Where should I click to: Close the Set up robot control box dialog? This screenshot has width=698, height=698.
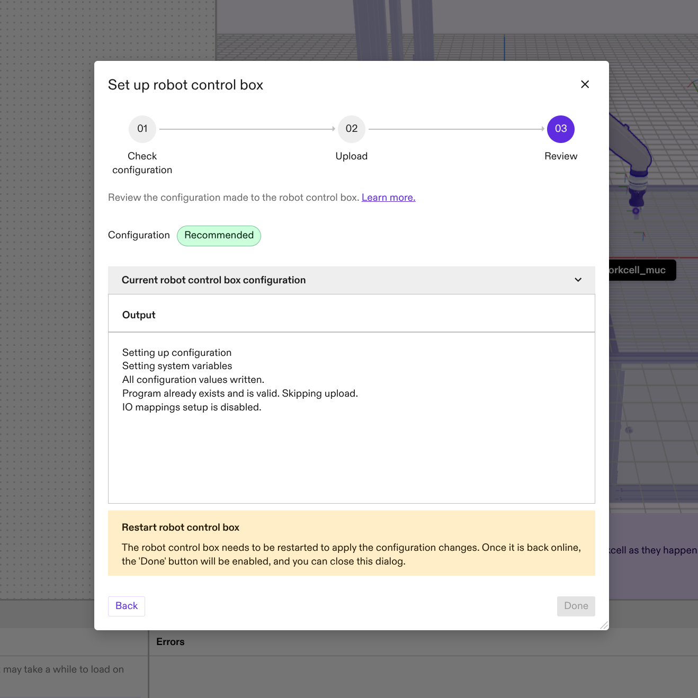pos(585,84)
